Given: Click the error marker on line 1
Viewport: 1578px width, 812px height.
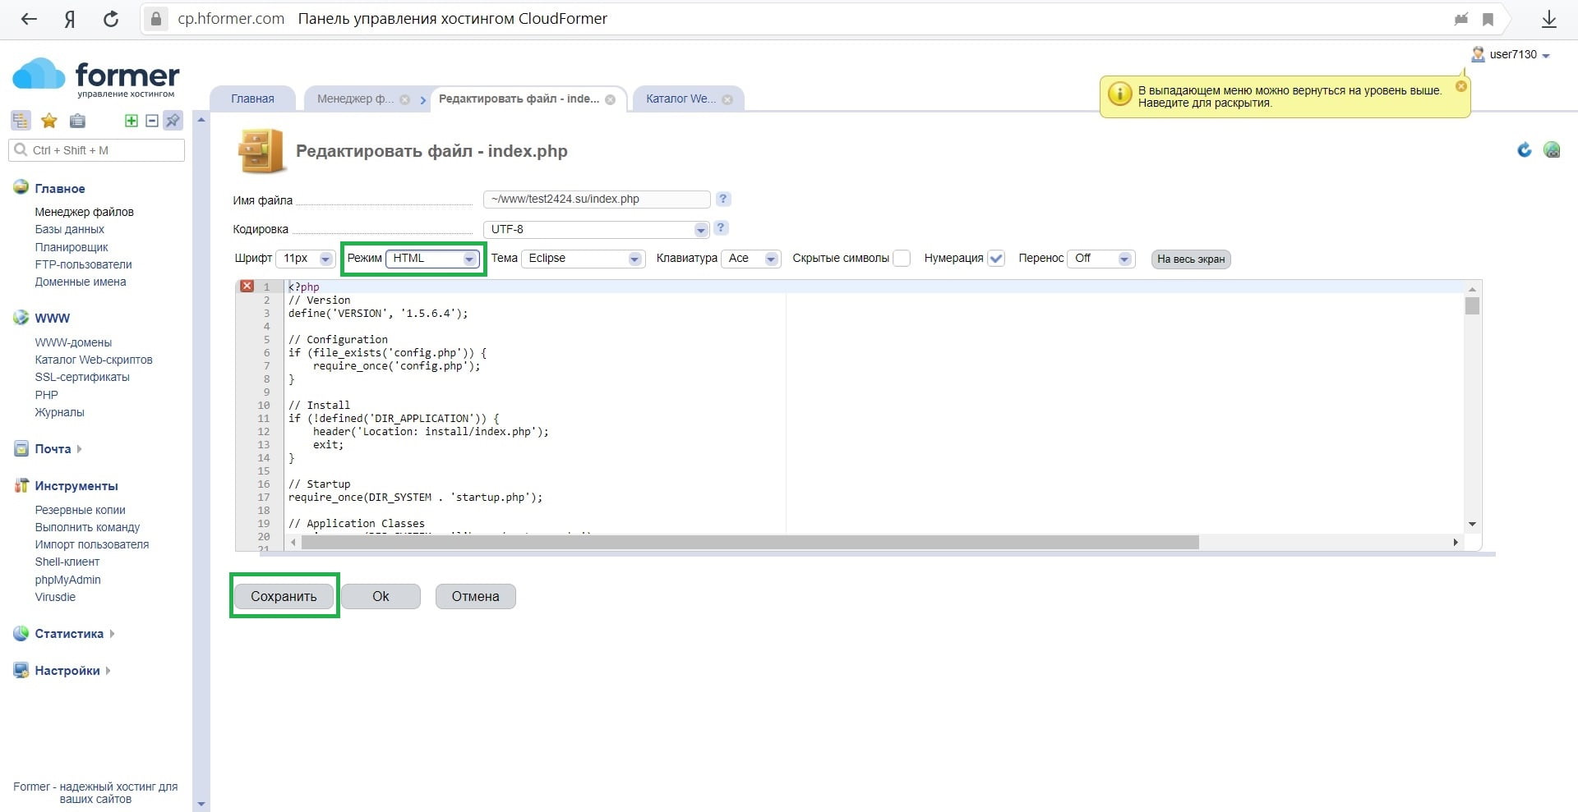Looking at the screenshot, I should 247,287.
